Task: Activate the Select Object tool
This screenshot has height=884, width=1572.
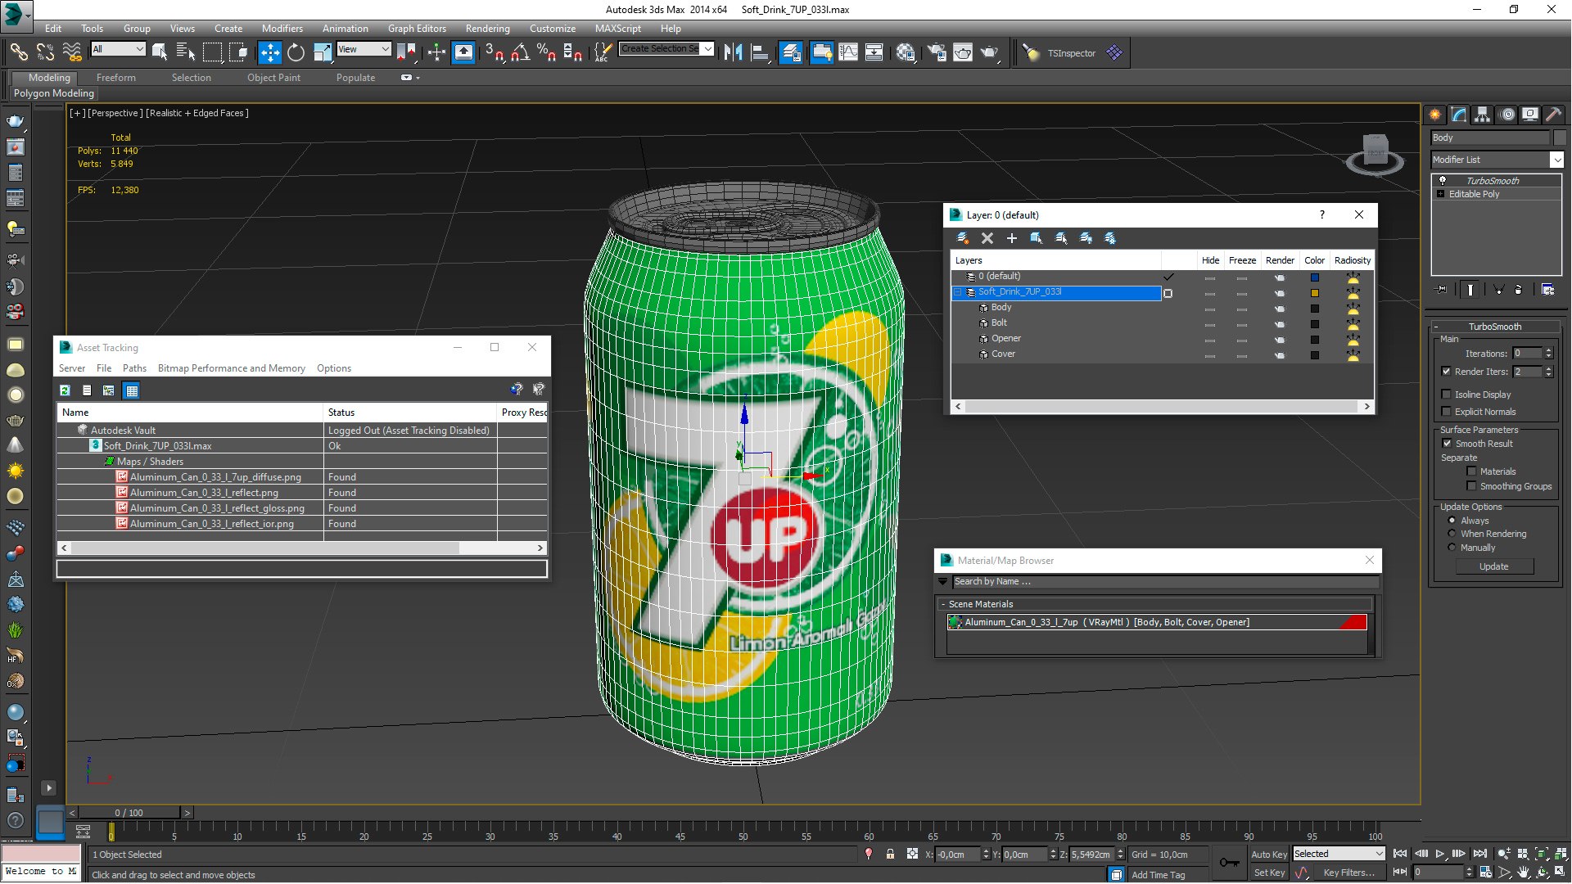Action: coord(160,52)
